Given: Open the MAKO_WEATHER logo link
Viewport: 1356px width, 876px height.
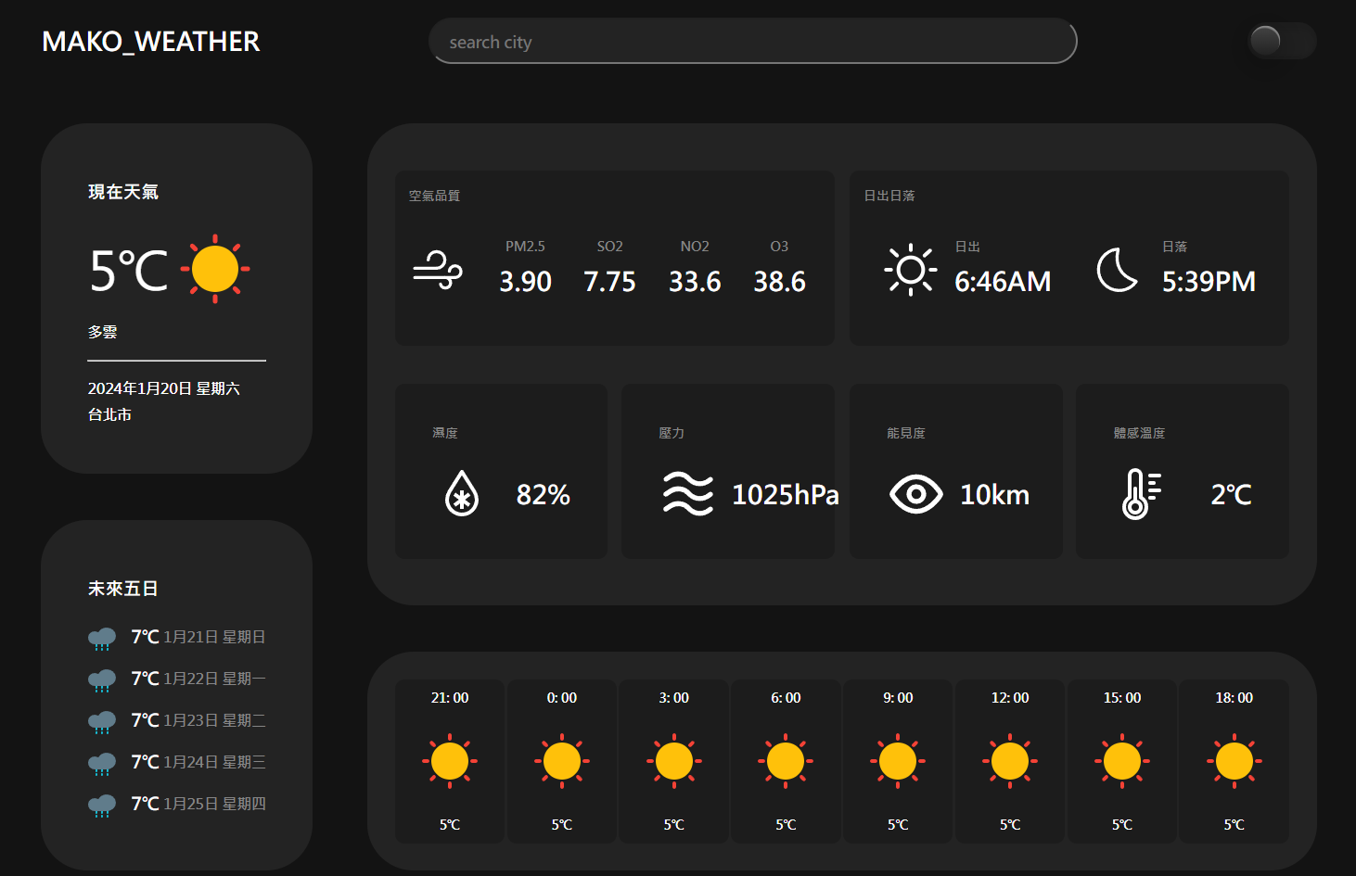Looking at the screenshot, I should (x=151, y=42).
